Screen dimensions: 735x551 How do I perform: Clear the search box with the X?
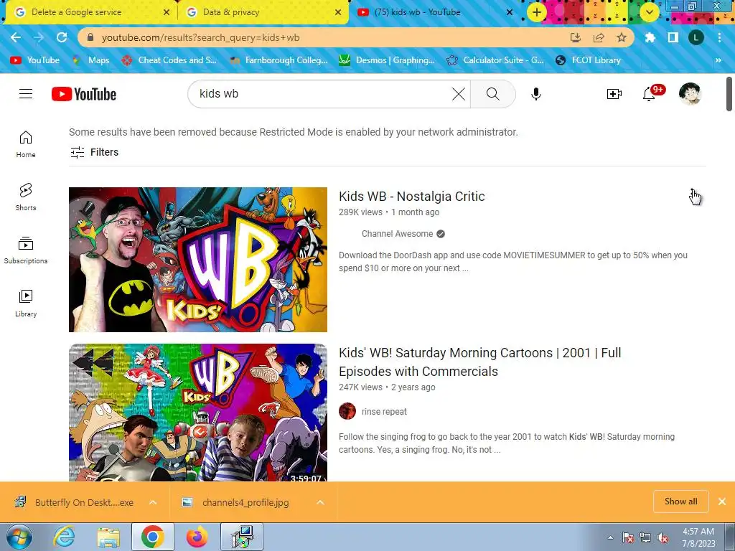459,94
